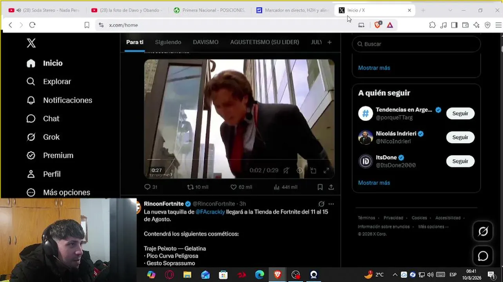Click the Grok icon on RinconFortnite's post
Viewport: 503px width, 282px height.
(x=321, y=204)
